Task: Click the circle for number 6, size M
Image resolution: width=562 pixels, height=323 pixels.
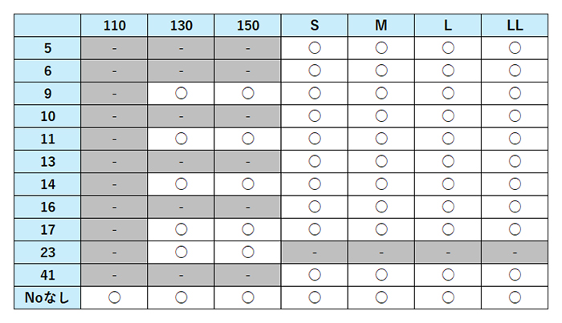Action: [381, 71]
